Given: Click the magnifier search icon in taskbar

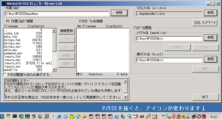Looking at the screenshot, I should pos(129,116).
